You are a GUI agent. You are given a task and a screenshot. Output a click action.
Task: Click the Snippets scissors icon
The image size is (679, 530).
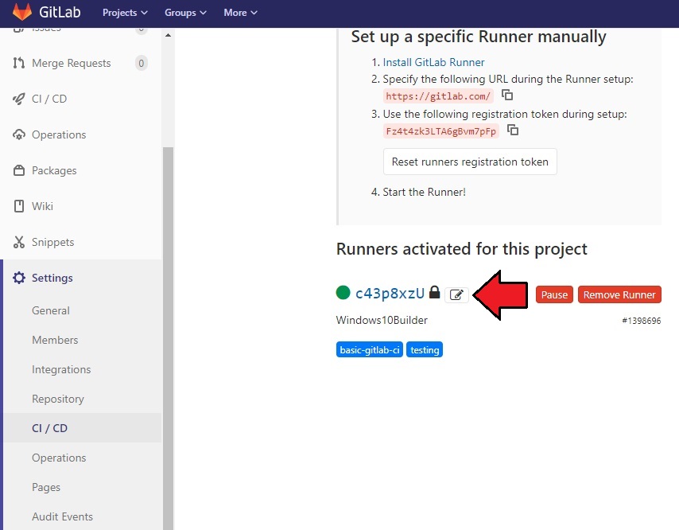19,242
